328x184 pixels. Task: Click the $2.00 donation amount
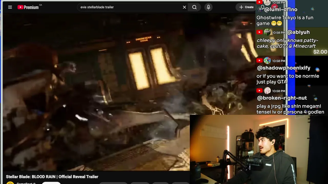coord(320,52)
